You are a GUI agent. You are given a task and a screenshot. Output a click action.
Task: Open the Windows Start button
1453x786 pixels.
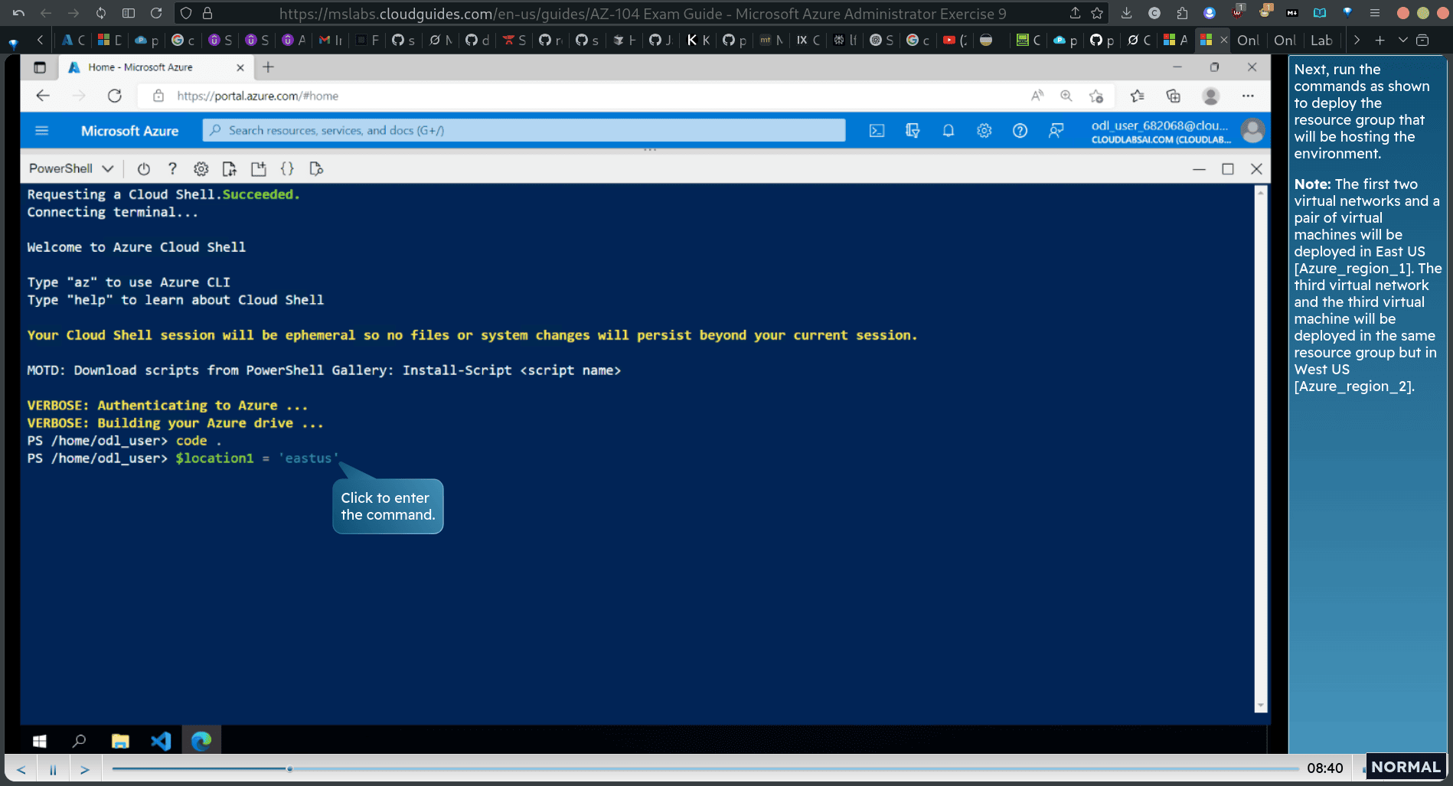(40, 741)
